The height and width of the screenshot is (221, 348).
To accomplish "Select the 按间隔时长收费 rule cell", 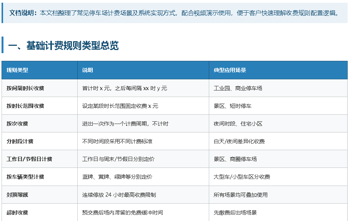I will 40,88.
